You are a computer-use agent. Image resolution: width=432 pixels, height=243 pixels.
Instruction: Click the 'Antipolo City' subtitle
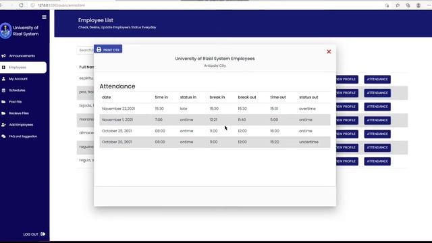click(x=215, y=65)
